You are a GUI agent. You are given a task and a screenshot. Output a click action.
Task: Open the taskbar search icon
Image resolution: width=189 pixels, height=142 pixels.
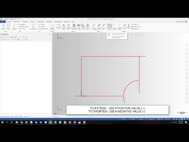pyautogui.click(x=7, y=122)
